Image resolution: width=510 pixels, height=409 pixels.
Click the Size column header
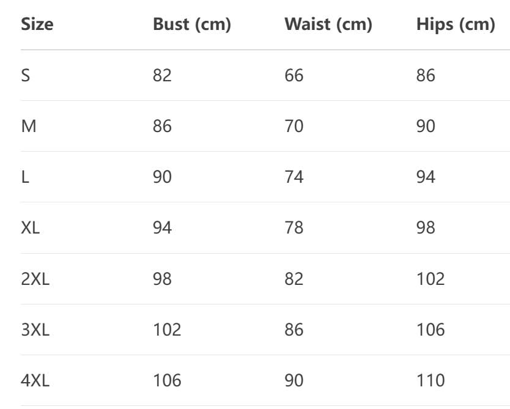(37, 24)
